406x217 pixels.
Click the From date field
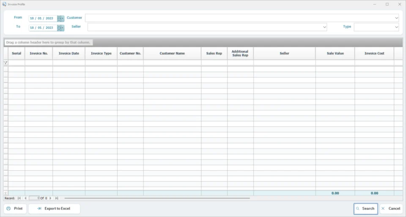coord(43,18)
